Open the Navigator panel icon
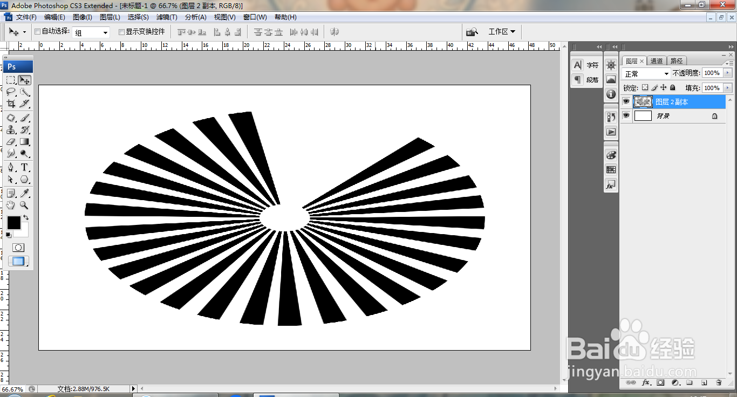Viewport: 737px width, 397px height. pos(611,65)
